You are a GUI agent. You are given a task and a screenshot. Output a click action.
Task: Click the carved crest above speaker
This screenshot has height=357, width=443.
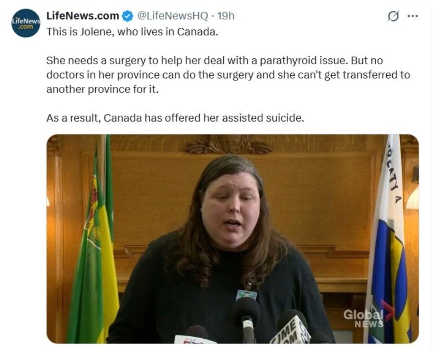click(x=230, y=144)
